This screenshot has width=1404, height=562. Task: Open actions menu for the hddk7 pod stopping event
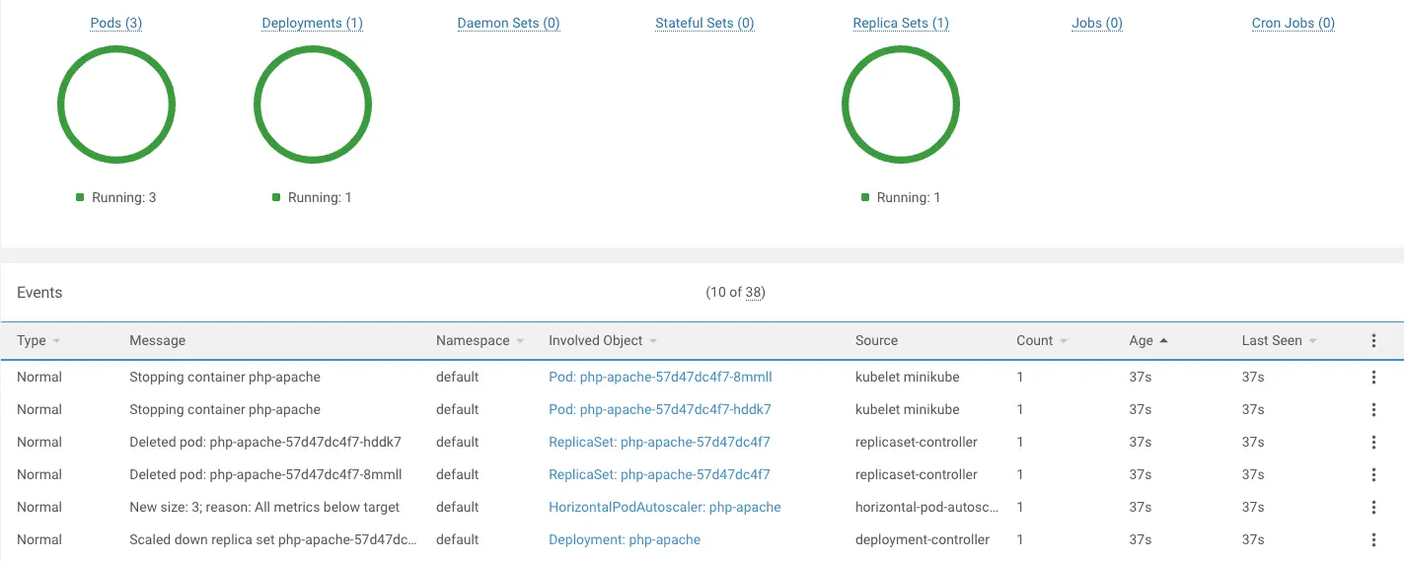coord(1373,410)
